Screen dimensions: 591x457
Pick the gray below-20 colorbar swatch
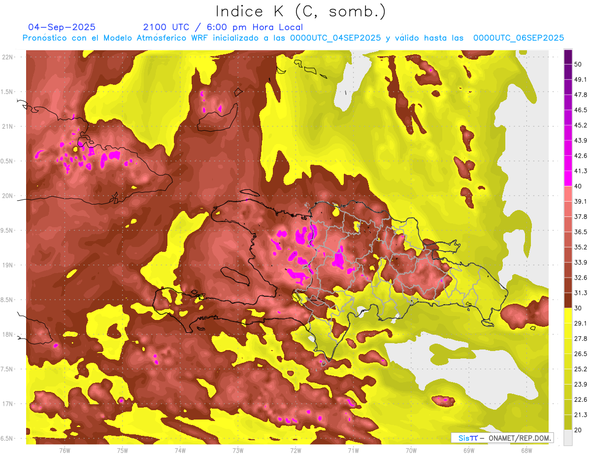coord(568,437)
